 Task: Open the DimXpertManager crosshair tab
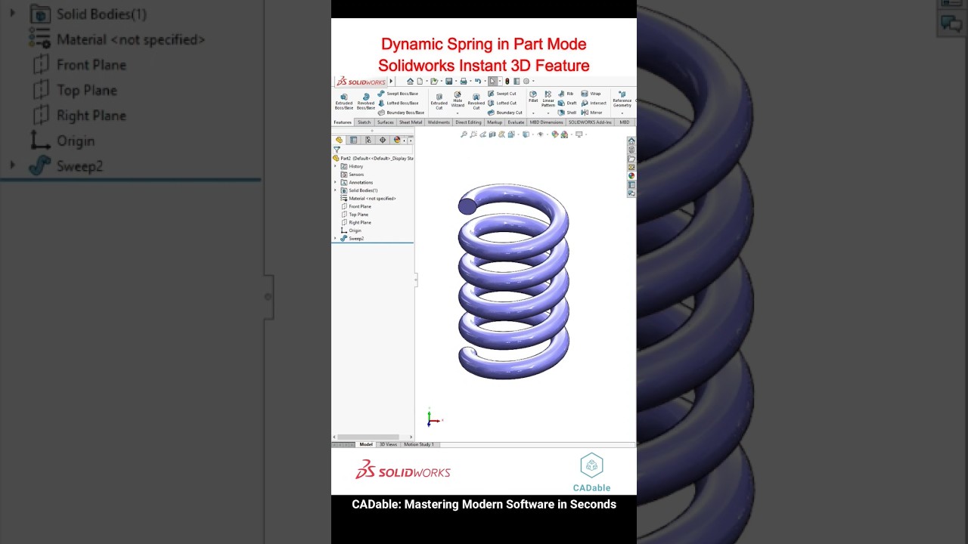pos(383,140)
